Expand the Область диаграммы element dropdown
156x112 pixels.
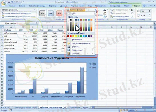point(35,10)
